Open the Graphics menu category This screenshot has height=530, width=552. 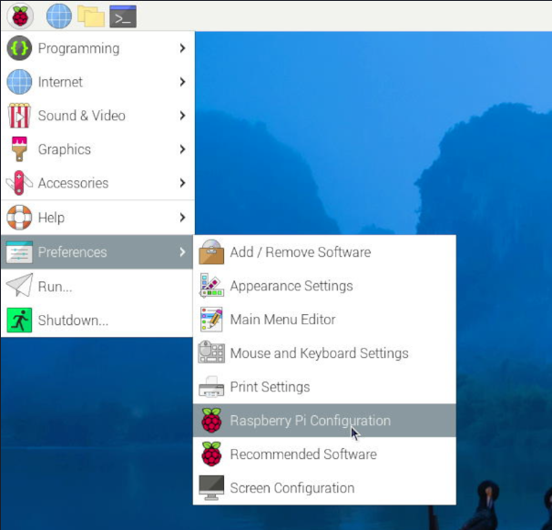(64, 149)
